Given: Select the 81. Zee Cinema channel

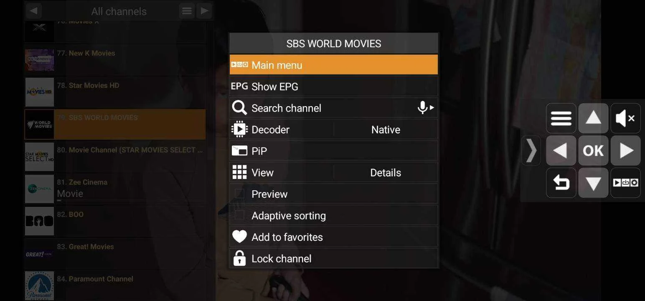Looking at the screenshot, I should tap(115, 189).
